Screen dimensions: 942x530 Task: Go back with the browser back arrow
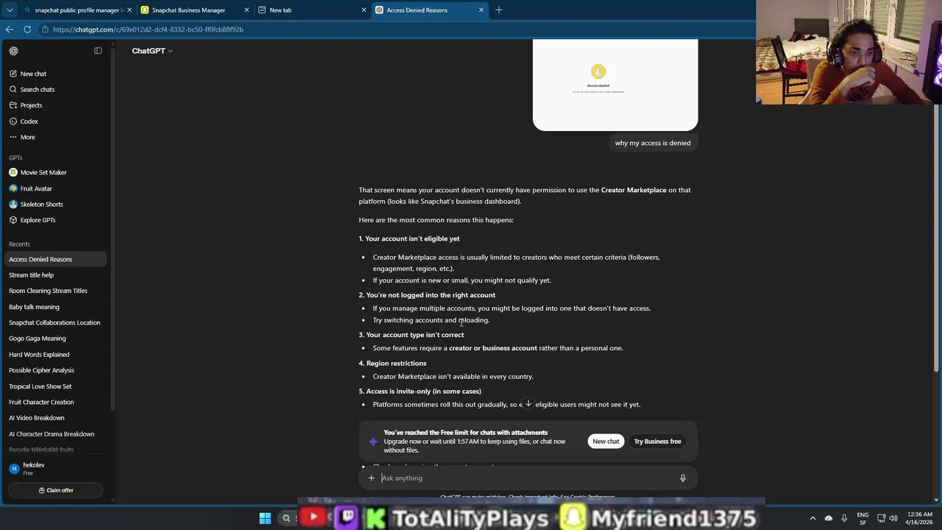click(x=10, y=29)
